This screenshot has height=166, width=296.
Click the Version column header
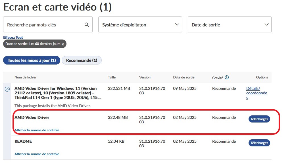coord(145,77)
